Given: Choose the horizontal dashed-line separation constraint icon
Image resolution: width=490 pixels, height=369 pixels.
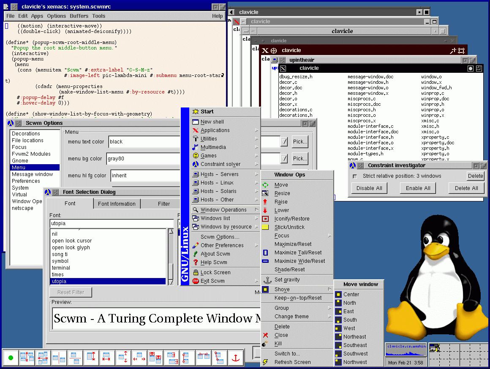Looking at the screenshot, I should click(x=75, y=358).
